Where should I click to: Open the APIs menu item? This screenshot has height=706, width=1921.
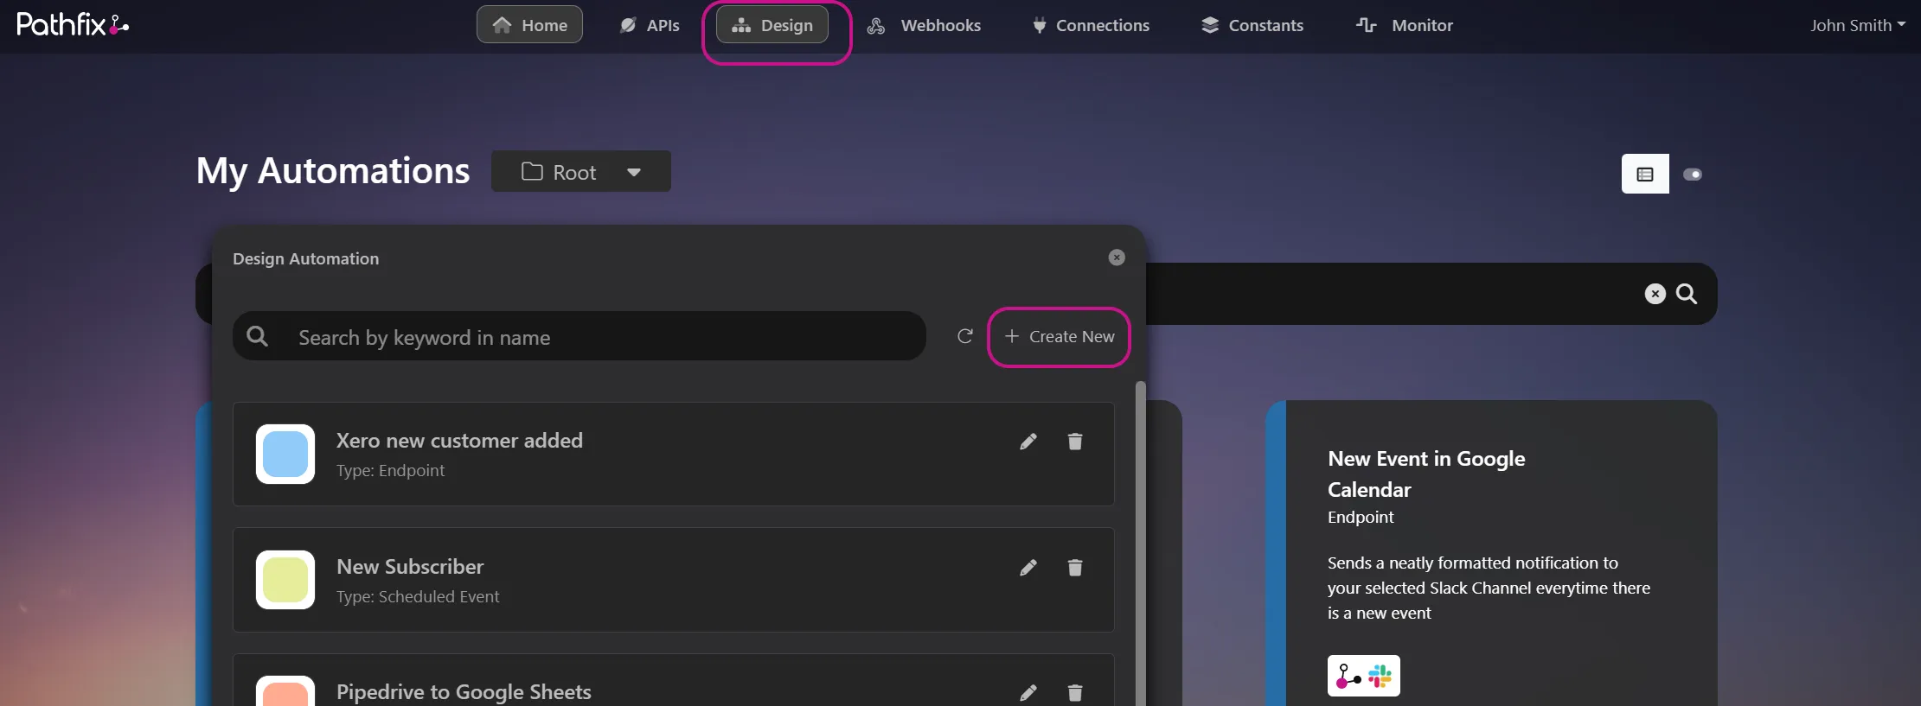click(650, 25)
